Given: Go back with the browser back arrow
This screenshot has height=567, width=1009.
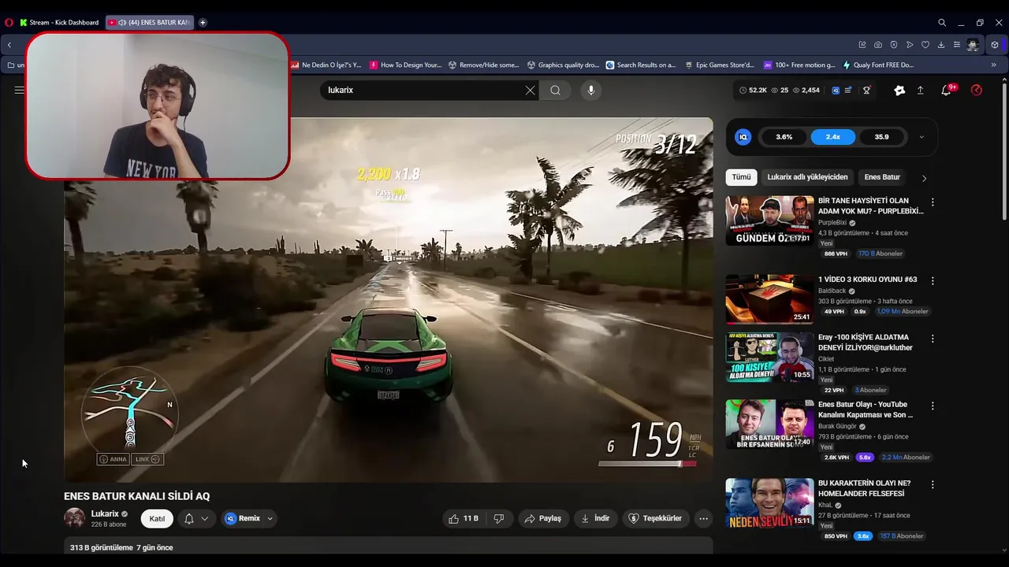Looking at the screenshot, I should 9,45.
